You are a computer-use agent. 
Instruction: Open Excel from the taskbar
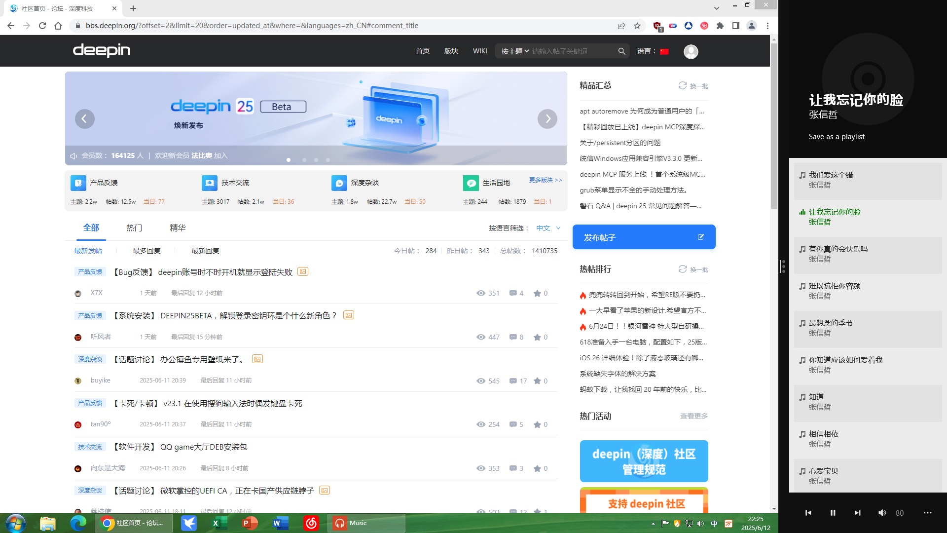(x=219, y=523)
